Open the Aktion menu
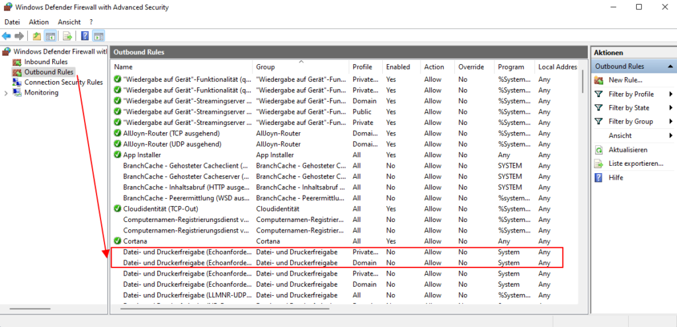Image resolution: width=677 pixels, height=327 pixels. (x=39, y=22)
